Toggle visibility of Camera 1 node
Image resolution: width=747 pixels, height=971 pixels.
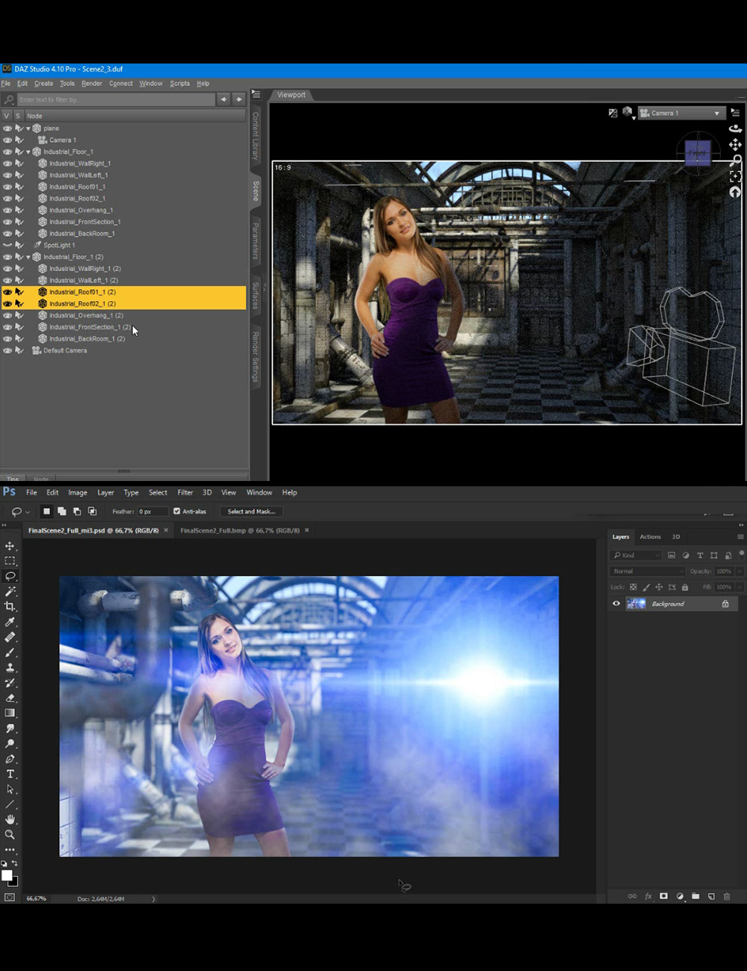pyautogui.click(x=7, y=140)
